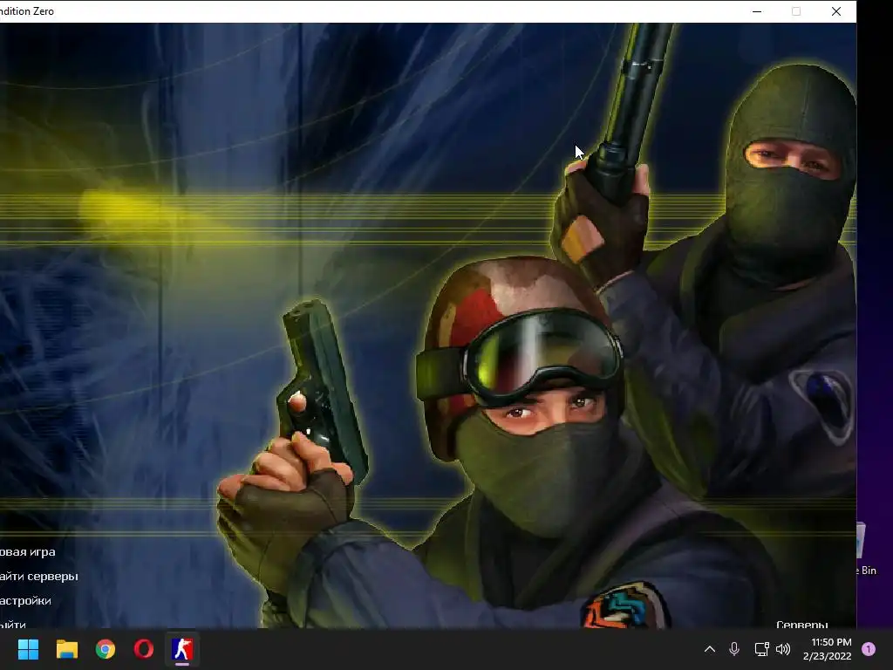Open the Opera browser taskbar icon

(144, 649)
